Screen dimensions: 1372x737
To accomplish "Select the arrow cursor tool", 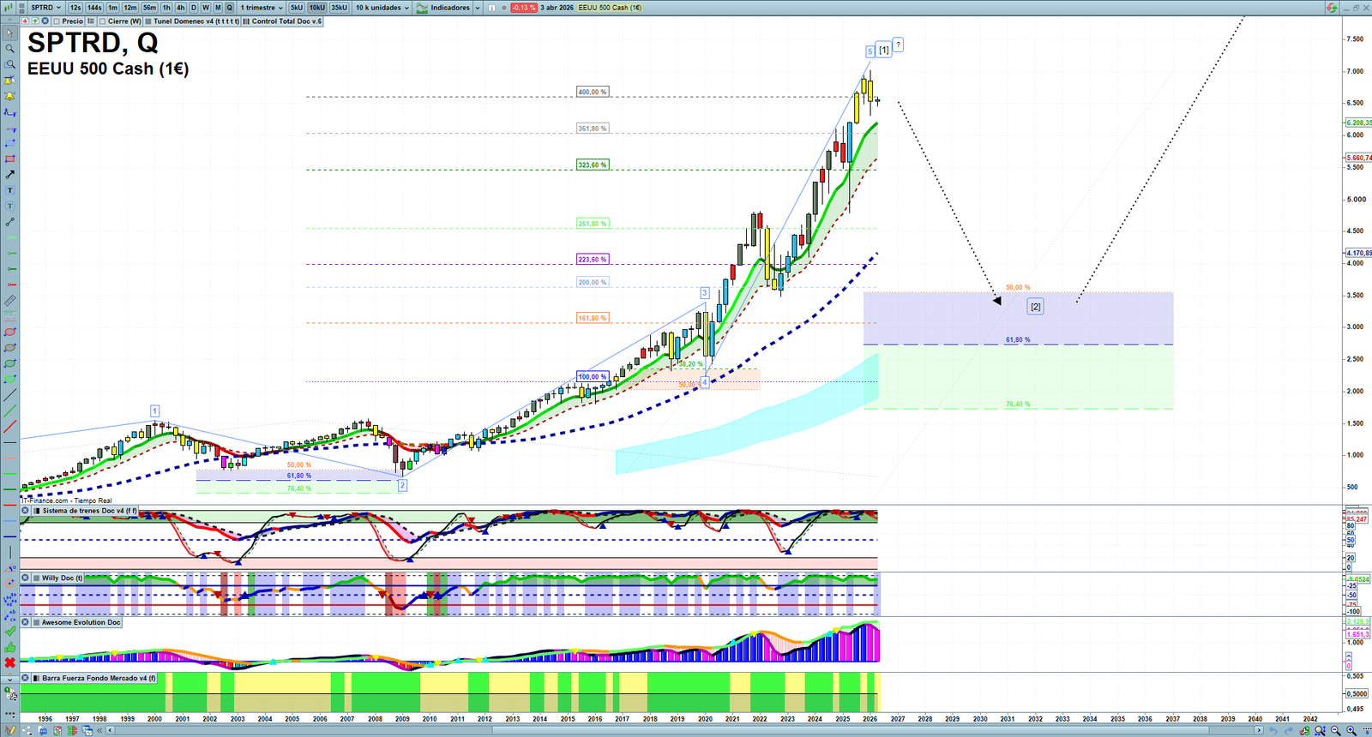I will coord(9,33).
